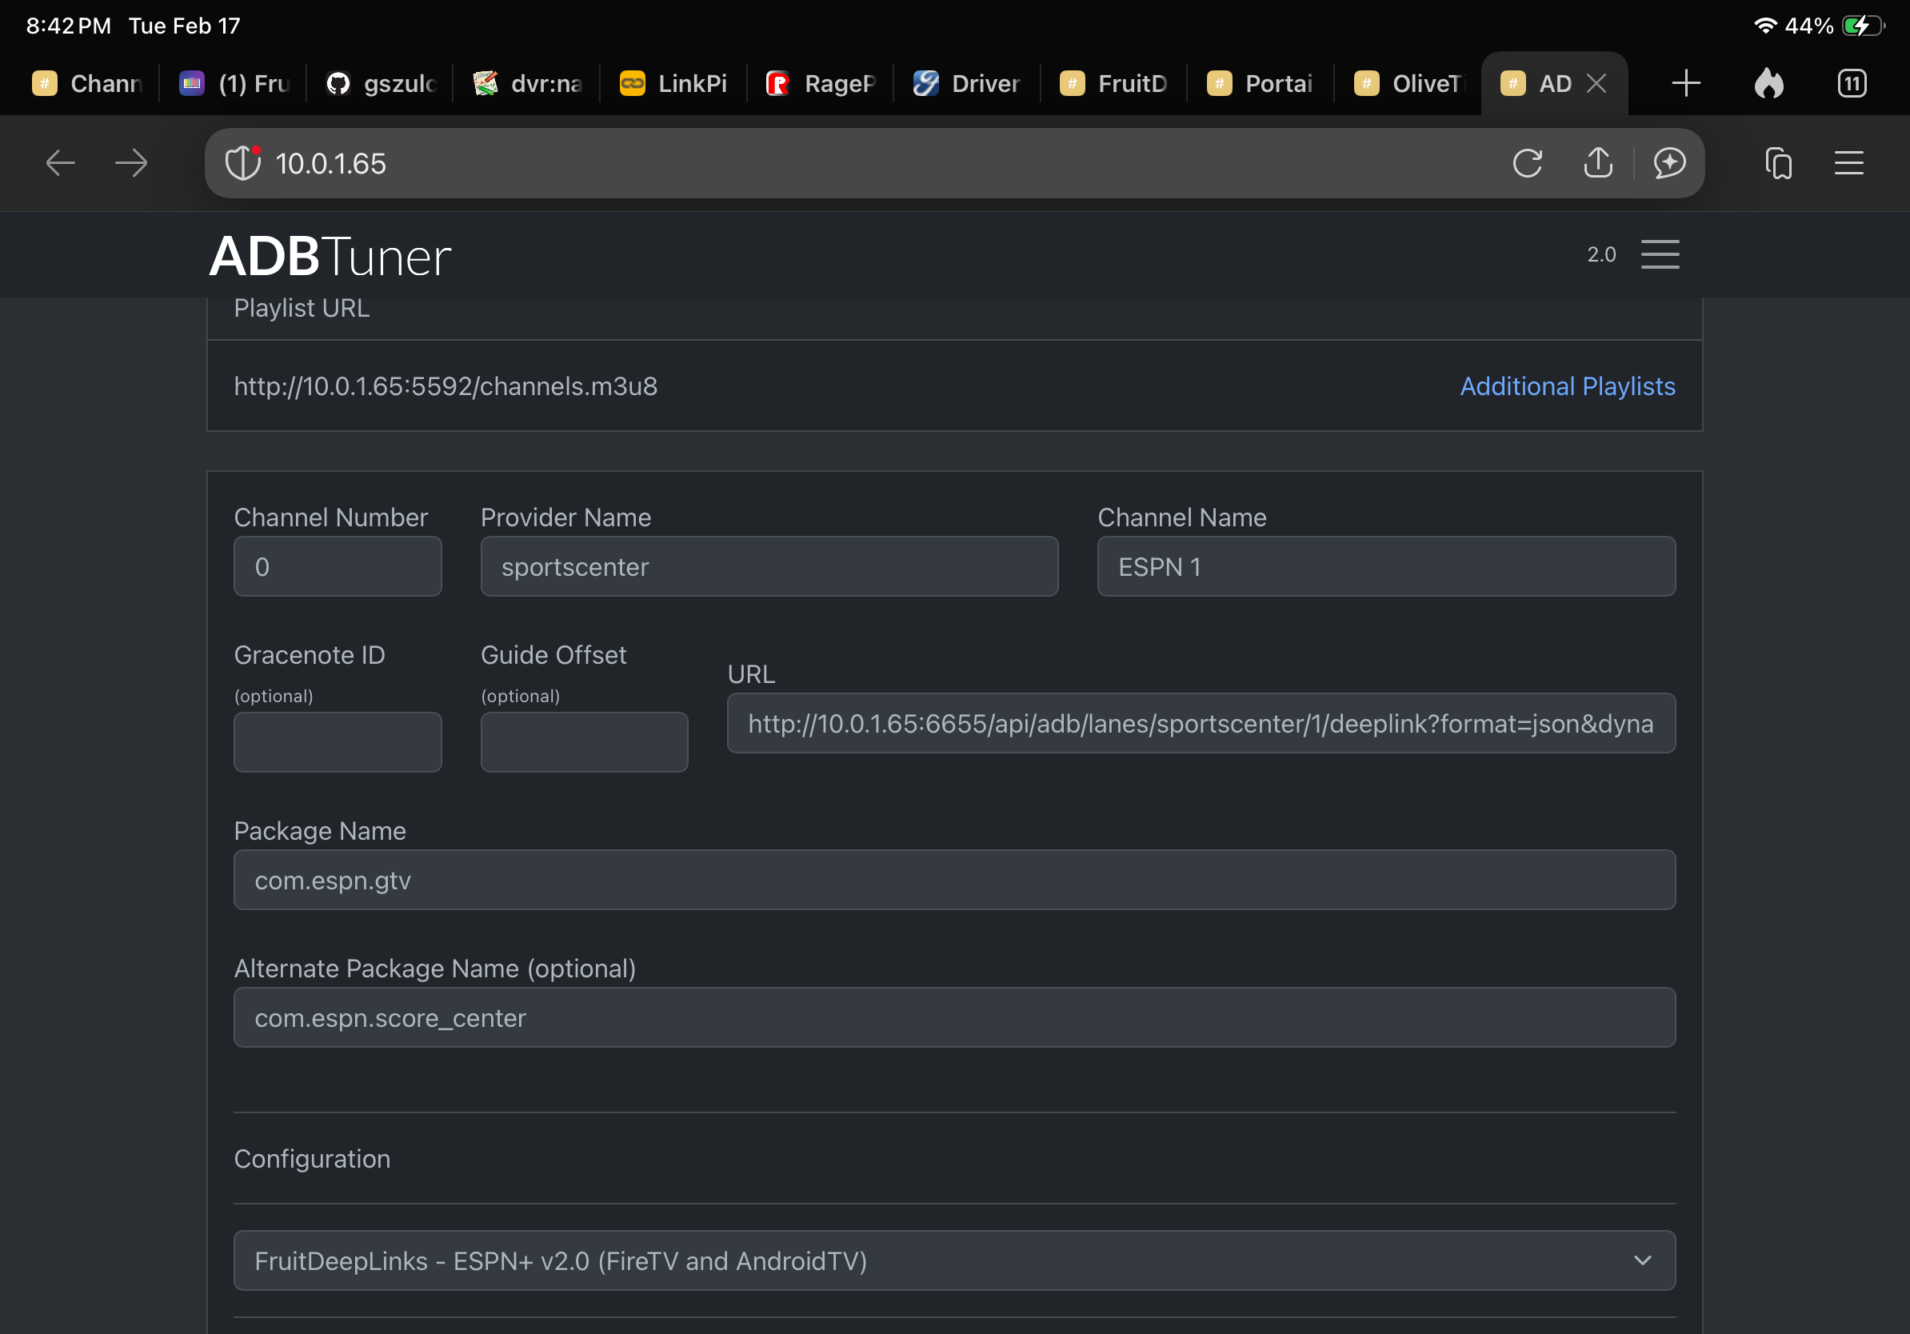This screenshot has width=1910, height=1334.
Task: Open the browser hamburger menu
Action: (x=1848, y=163)
